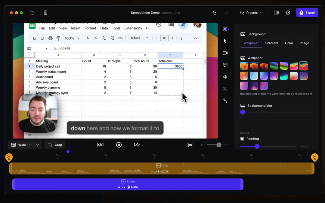
Task: Open the Presets dropdown
Action: (x=251, y=12)
